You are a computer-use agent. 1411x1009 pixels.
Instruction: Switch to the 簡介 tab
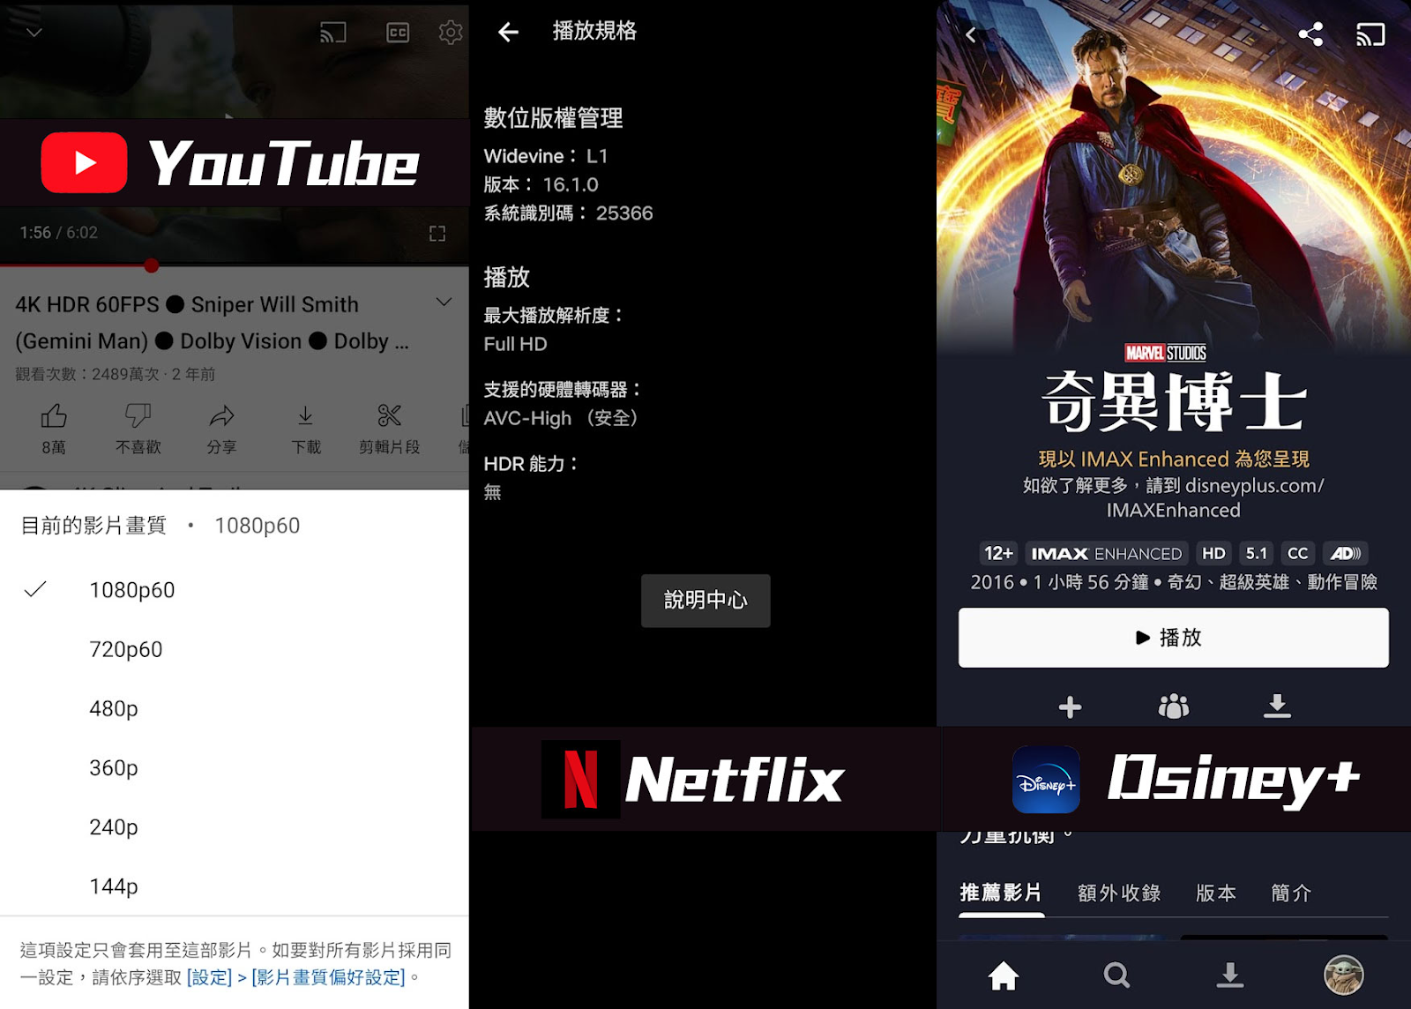tap(1291, 893)
